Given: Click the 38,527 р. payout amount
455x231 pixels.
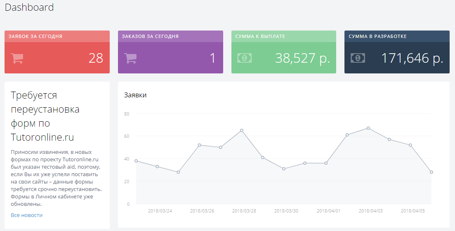Looking at the screenshot, I should tap(302, 58).
